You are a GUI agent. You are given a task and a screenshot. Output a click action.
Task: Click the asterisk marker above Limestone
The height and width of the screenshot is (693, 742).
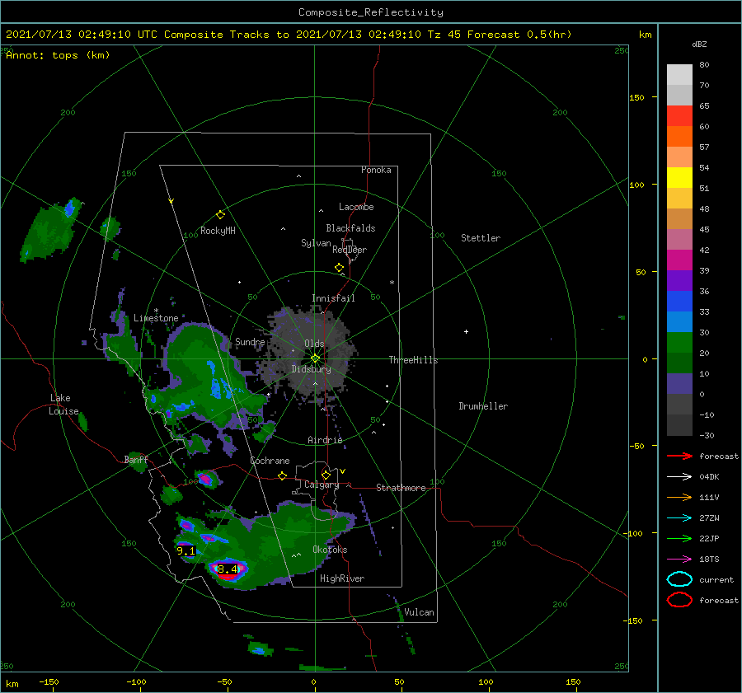pos(156,311)
